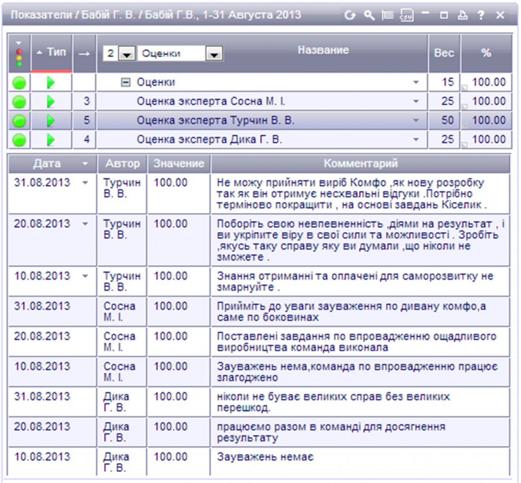The height and width of the screenshot is (483, 521).
Task: Open the search magnifier tool
Action: [x=369, y=15]
